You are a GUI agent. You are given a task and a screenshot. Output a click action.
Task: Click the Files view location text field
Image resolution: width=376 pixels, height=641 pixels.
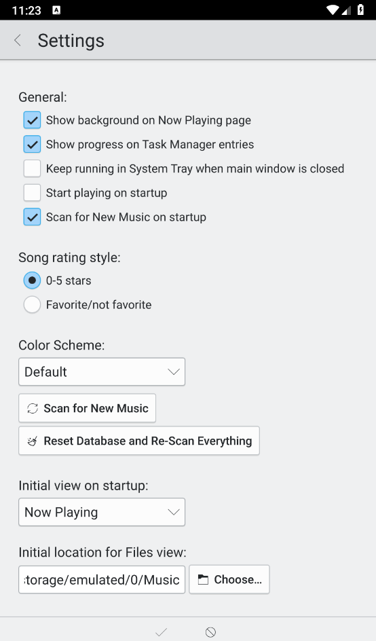(x=102, y=579)
